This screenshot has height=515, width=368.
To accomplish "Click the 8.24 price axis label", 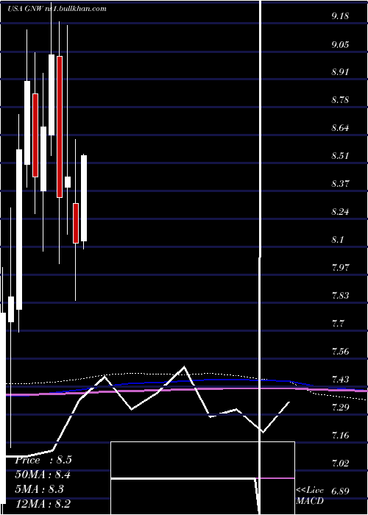I will pos(340,212).
